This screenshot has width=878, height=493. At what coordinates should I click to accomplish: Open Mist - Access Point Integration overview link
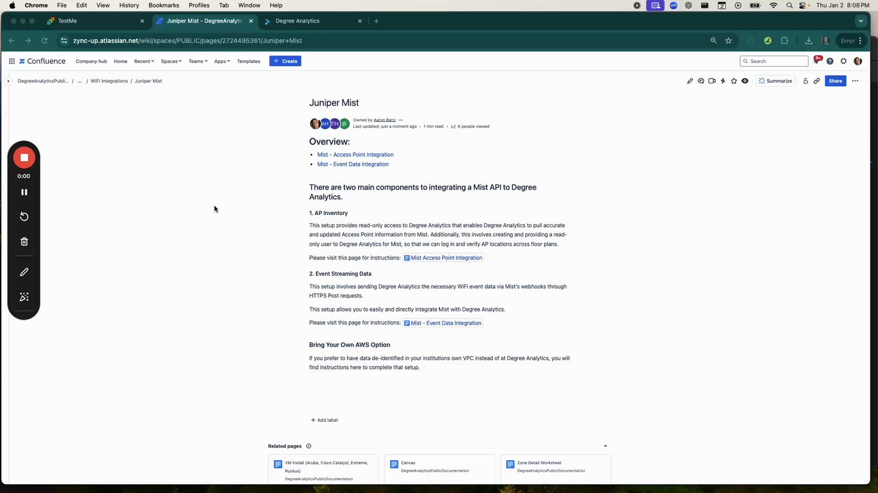pyautogui.click(x=355, y=155)
